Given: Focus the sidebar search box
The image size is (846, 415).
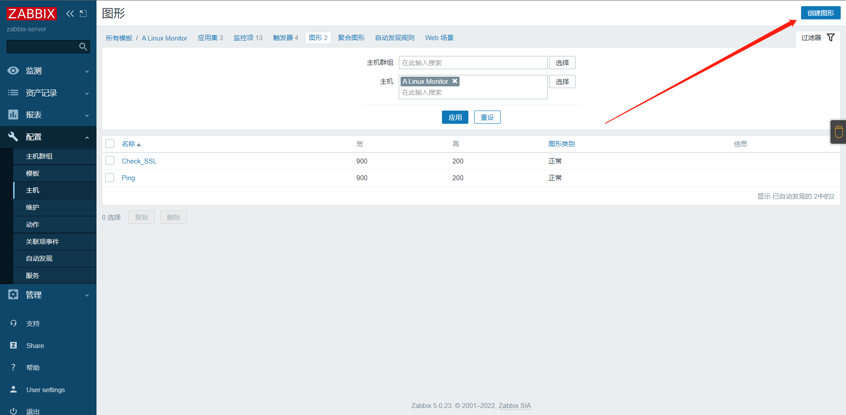Looking at the screenshot, I should (x=48, y=47).
